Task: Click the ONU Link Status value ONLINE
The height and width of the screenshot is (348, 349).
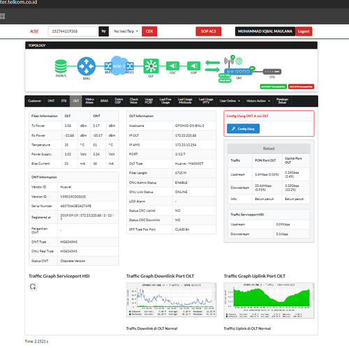Action: click(x=181, y=192)
